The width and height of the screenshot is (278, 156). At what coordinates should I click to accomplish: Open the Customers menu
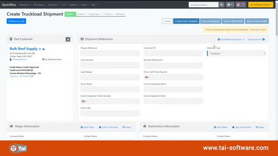click(54, 5)
